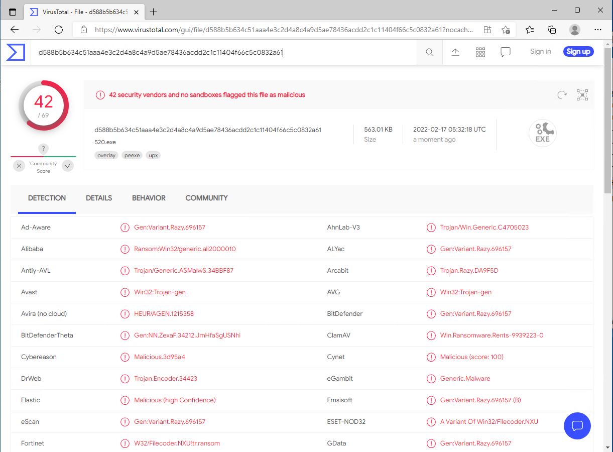This screenshot has height=452, width=613.
Task: Open browser settings and more menu
Action: pos(598,30)
